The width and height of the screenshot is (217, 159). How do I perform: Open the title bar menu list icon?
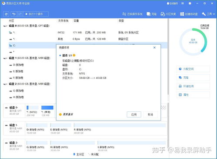[183, 3]
